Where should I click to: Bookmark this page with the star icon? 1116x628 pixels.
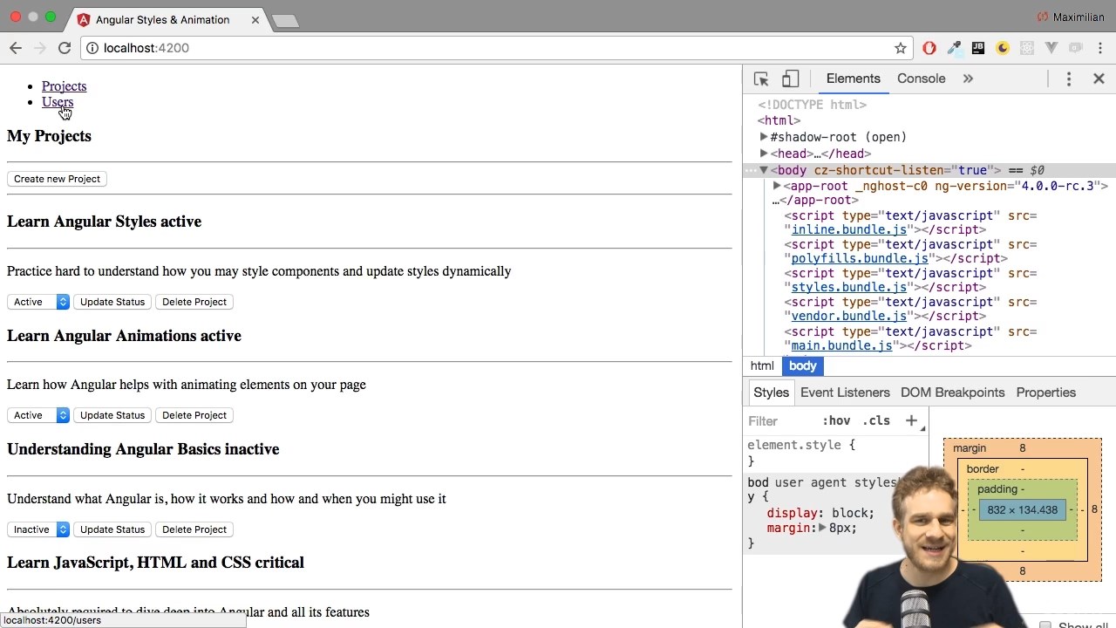click(x=901, y=48)
